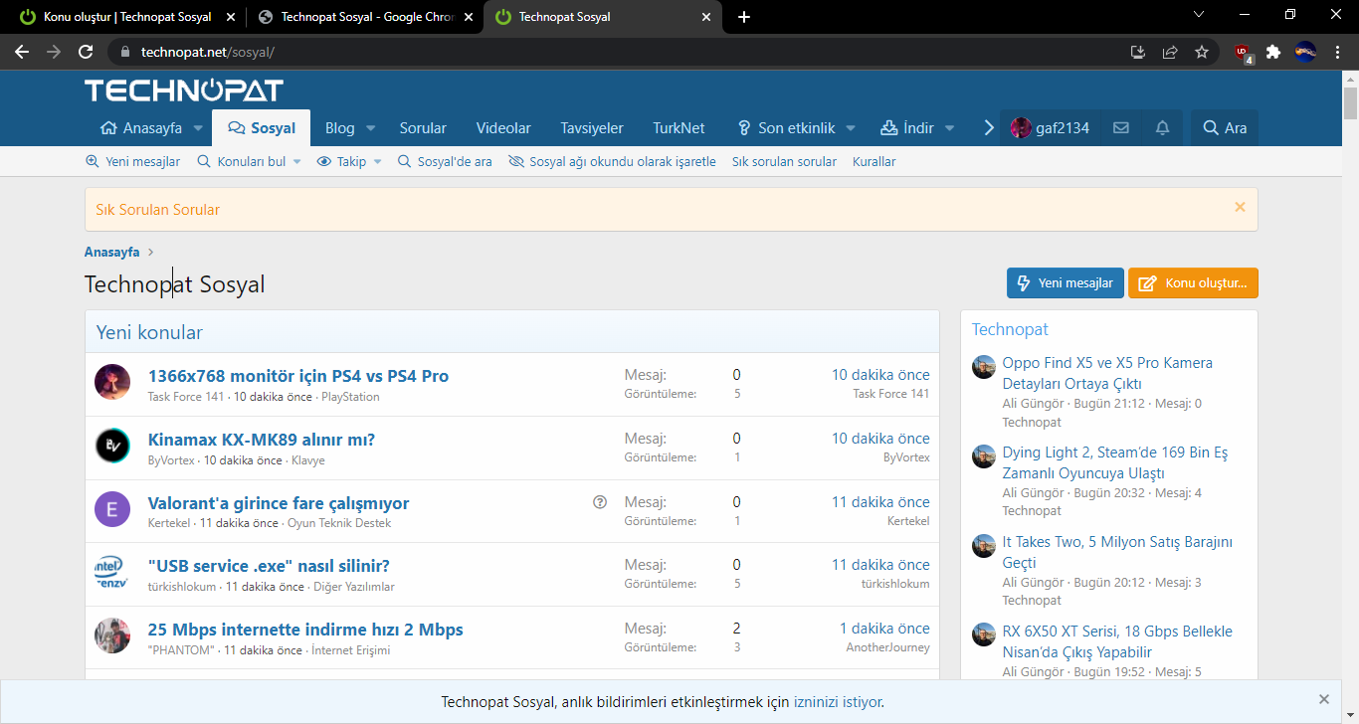Open Task Force 141 user avatar
The image size is (1359, 724).
click(112, 382)
